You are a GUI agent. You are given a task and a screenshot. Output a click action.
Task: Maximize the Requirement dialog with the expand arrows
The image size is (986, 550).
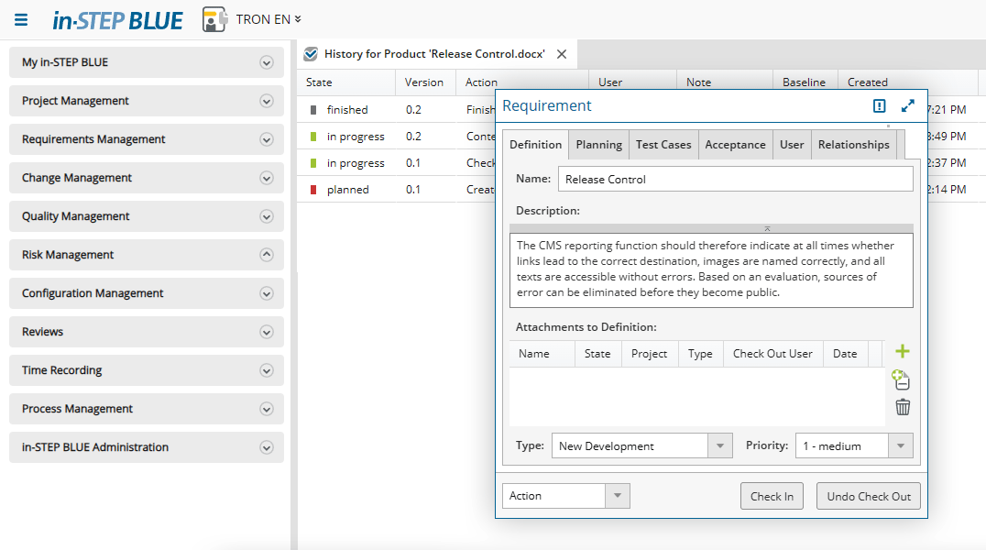[908, 105]
